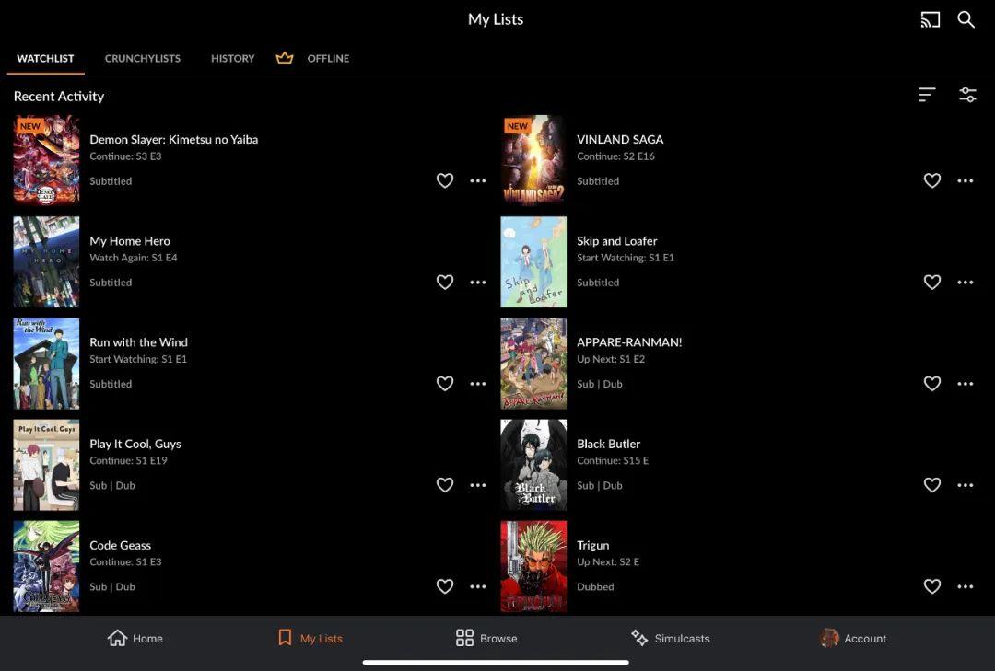Select the OFFLINE tab
This screenshot has height=671, width=995.
coord(328,58)
